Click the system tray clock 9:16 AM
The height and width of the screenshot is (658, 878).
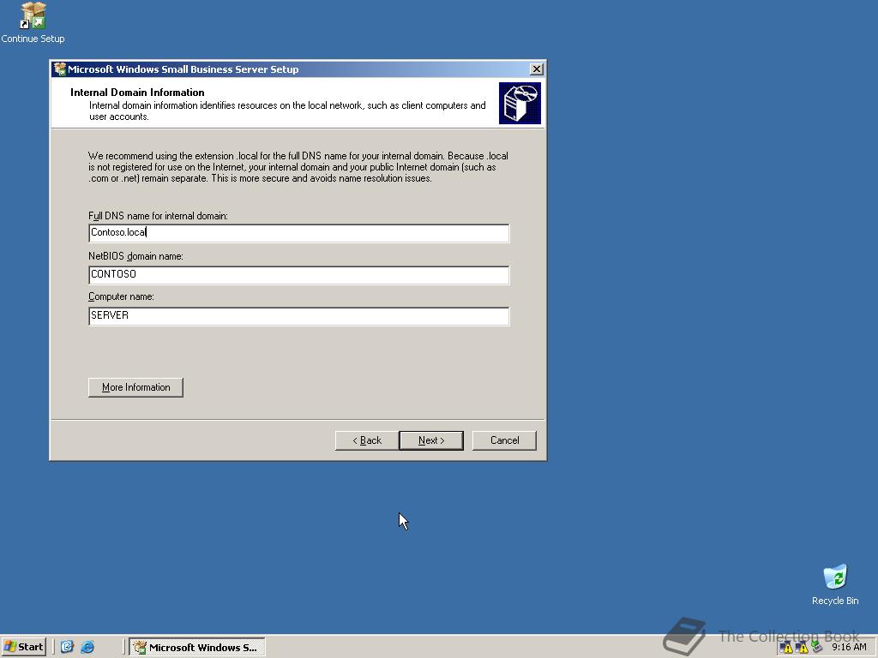849,648
